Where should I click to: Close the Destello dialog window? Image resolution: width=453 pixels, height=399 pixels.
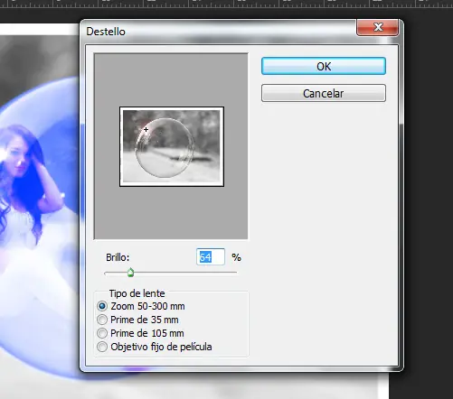[x=378, y=27]
